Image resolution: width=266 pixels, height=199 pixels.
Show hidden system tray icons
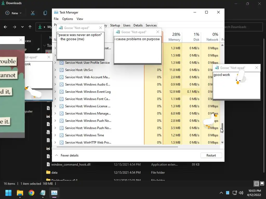(221, 193)
